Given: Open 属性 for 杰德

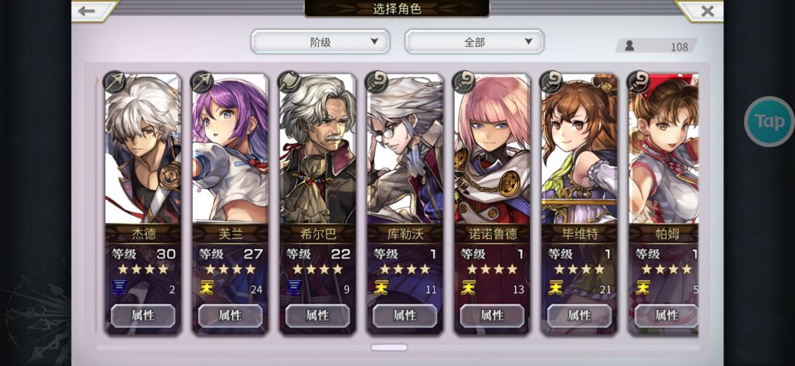Looking at the screenshot, I should tap(143, 316).
